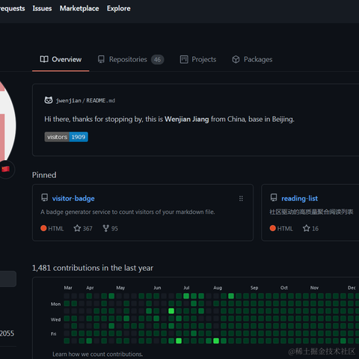Open the Issues navigation link
This screenshot has height=359, width=359.
42,8
